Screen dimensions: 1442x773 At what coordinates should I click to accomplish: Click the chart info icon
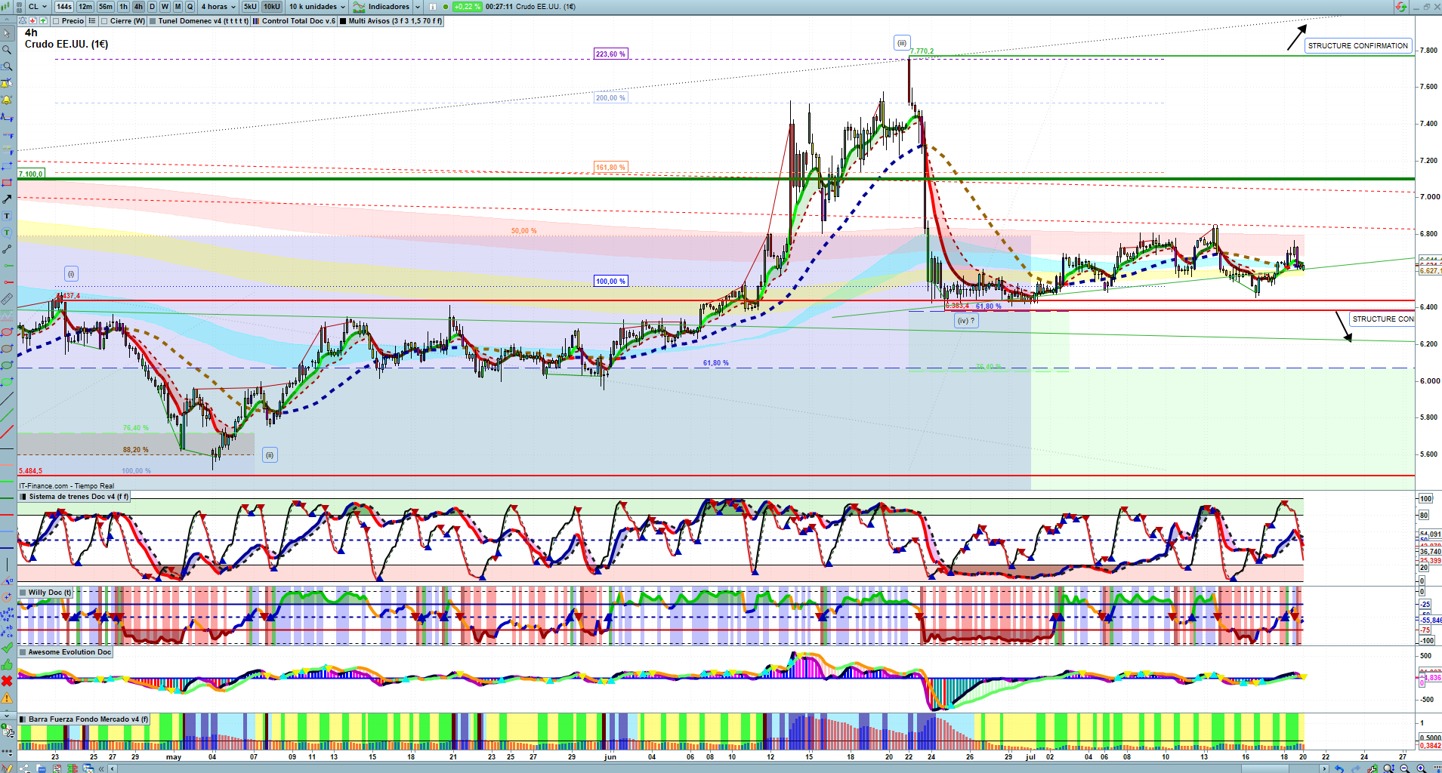pyautogui.click(x=433, y=7)
